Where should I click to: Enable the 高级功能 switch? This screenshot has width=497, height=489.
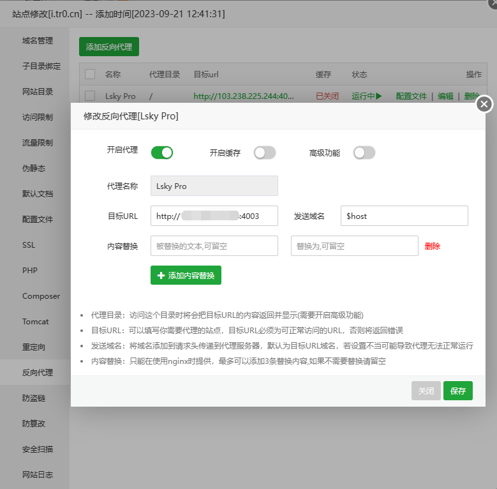click(364, 153)
